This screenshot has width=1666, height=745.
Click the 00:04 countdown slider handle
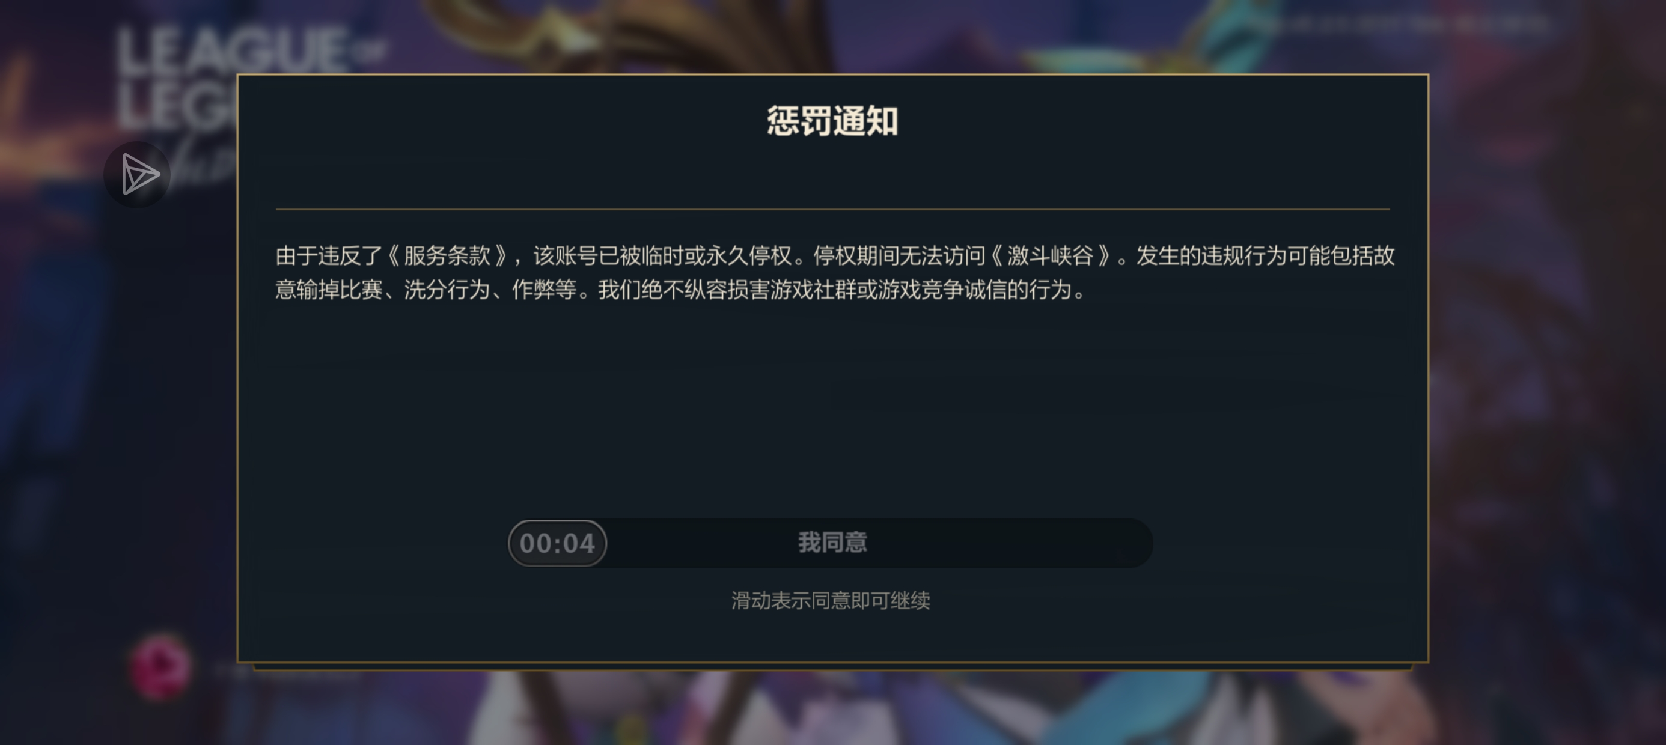[558, 543]
